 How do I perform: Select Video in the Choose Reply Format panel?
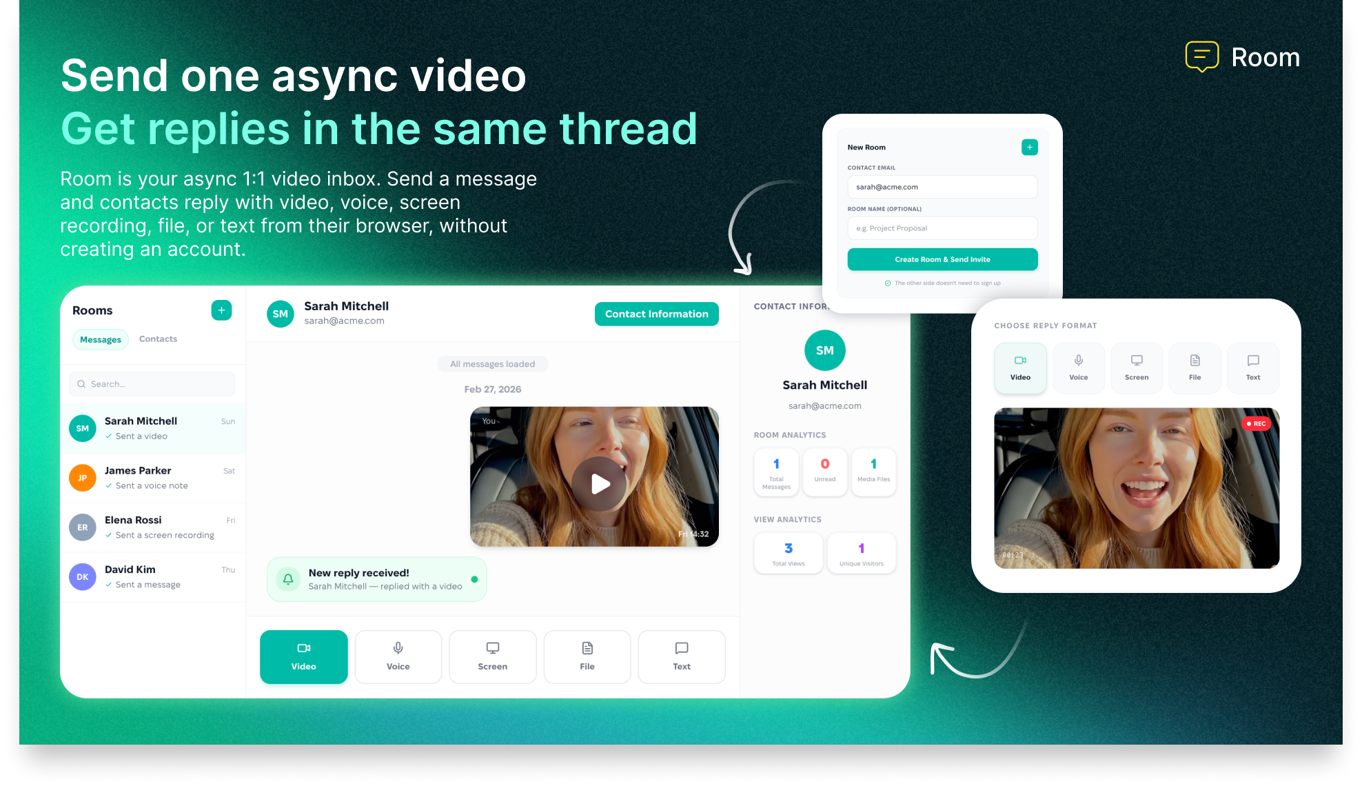point(1020,367)
